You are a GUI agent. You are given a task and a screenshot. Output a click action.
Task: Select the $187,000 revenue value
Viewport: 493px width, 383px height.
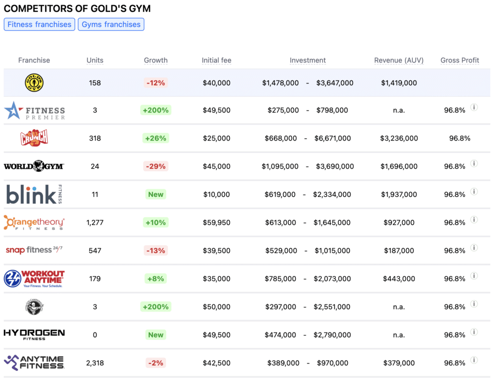[x=399, y=250]
